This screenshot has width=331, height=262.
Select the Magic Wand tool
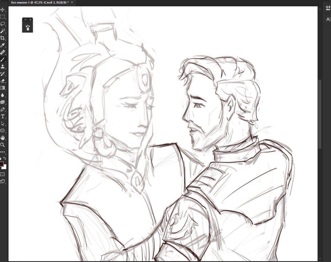click(x=2, y=31)
